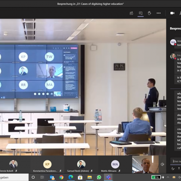Open File Explorer from the taskbar
The width and height of the screenshot is (181, 181).
(90, 177)
